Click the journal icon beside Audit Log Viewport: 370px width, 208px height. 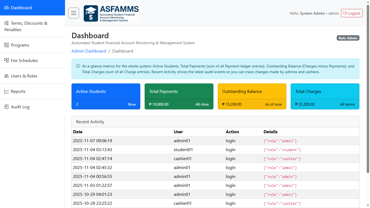[x=7, y=107]
